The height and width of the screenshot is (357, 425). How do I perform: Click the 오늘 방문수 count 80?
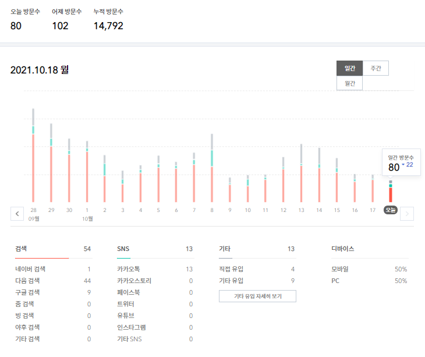pos(16,26)
